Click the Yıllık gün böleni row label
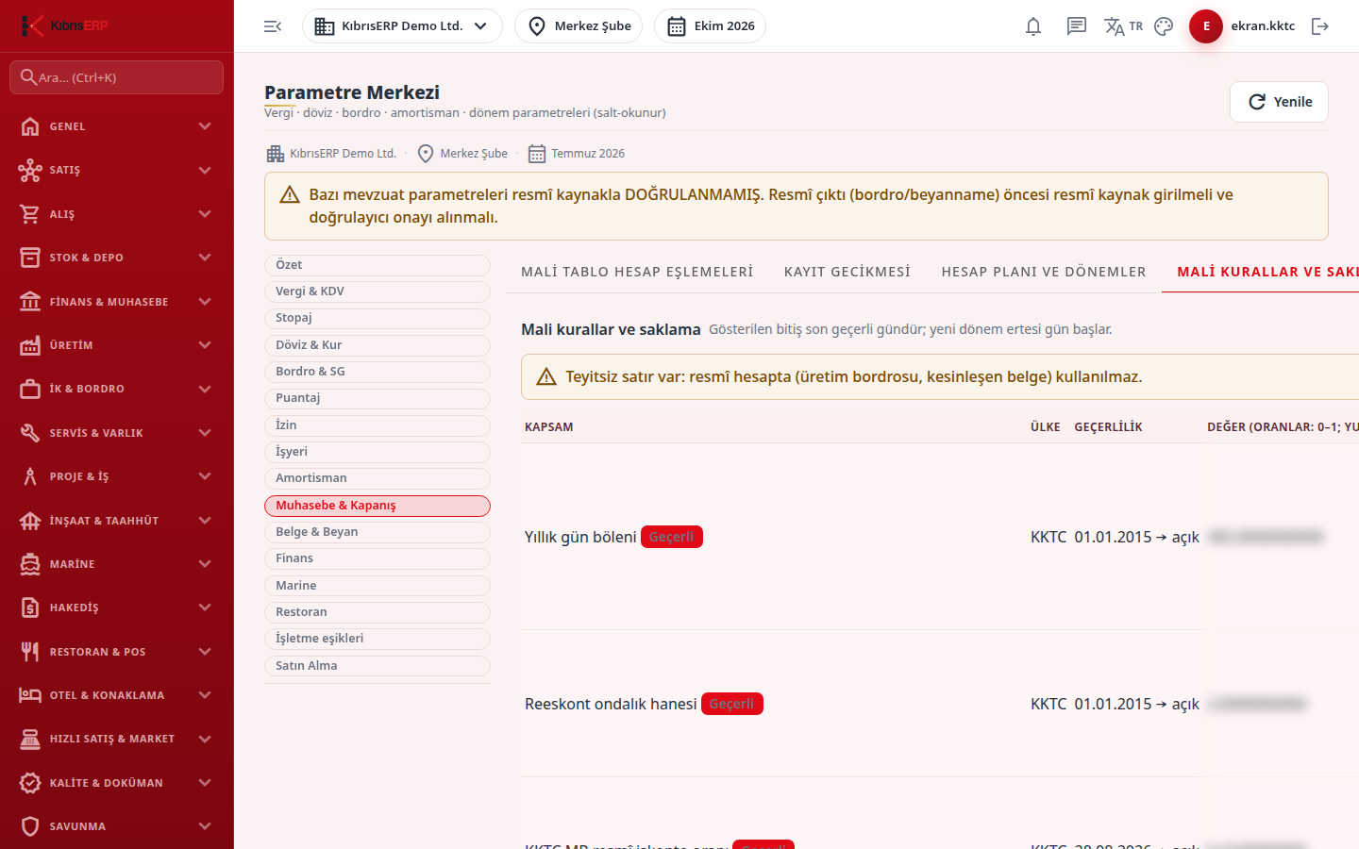1359x849 pixels. (x=580, y=537)
